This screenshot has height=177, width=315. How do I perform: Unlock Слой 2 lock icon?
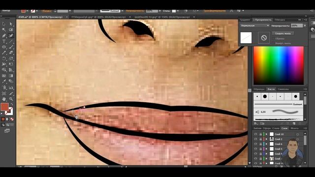tap(260, 139)
